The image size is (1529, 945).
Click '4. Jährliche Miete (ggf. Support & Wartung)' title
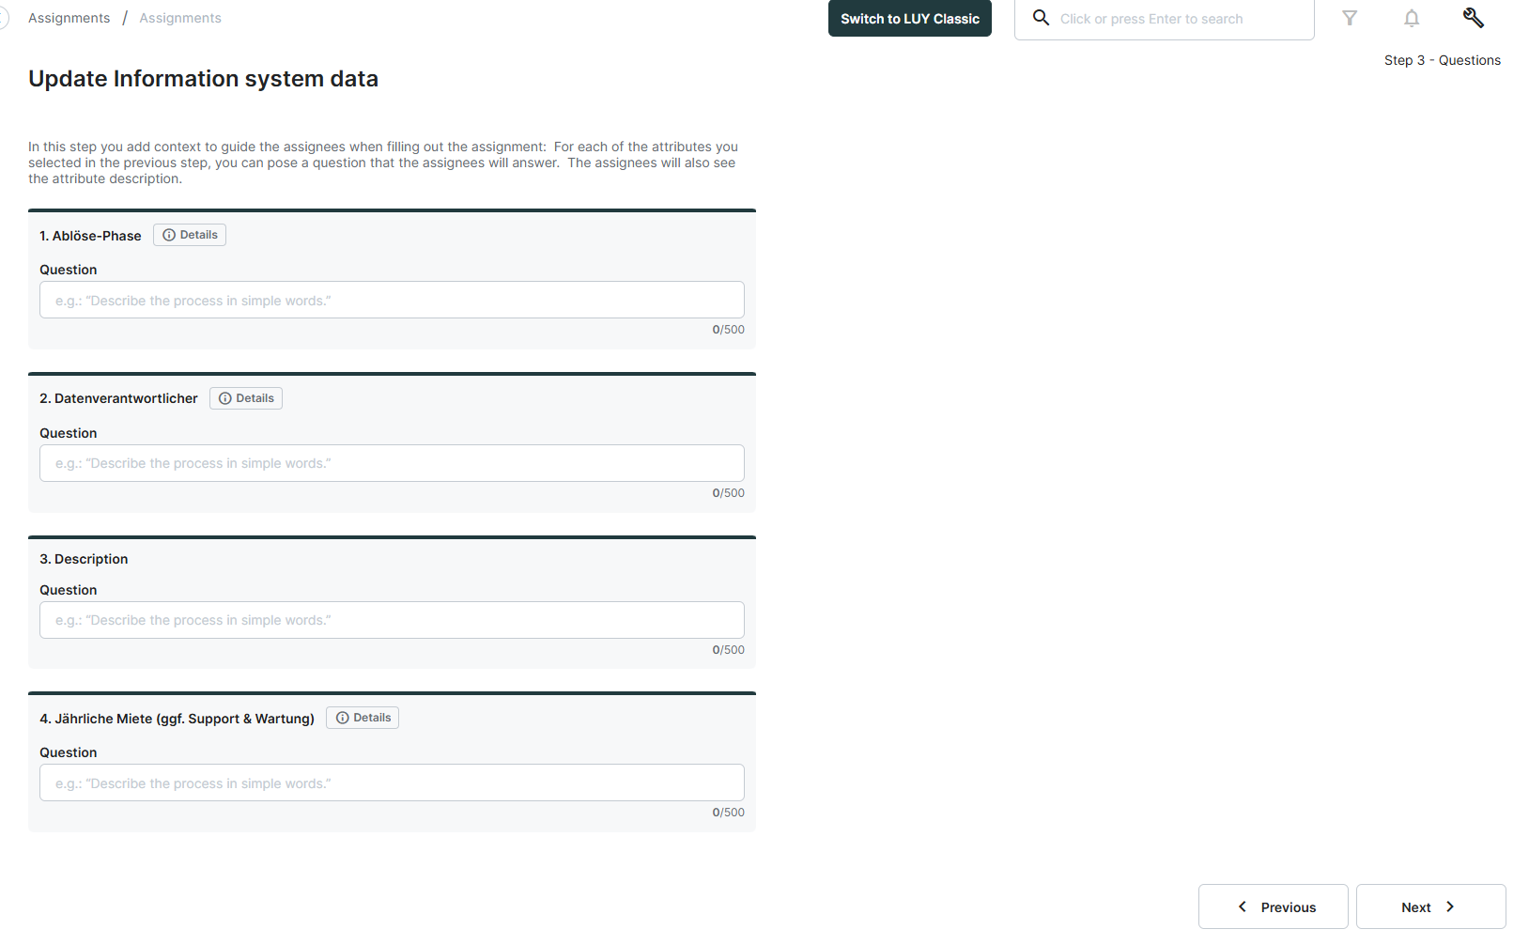(177, 719)
